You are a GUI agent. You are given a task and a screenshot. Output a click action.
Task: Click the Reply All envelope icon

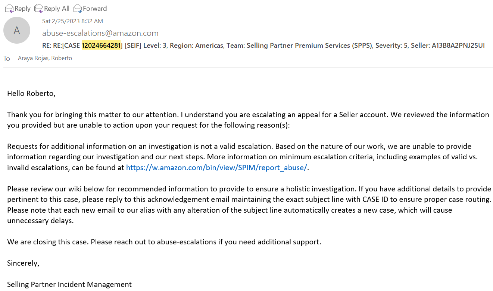coord(38,8)
